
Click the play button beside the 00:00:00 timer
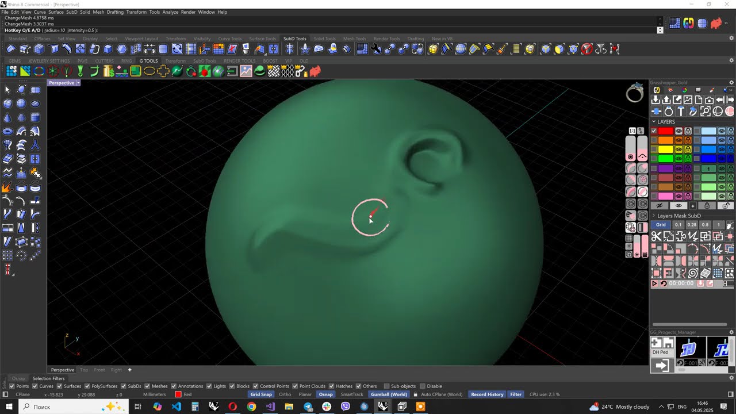point(654,283)
